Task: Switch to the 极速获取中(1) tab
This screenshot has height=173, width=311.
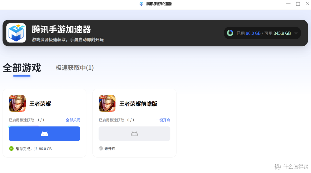Action: (x=75, y=68)
